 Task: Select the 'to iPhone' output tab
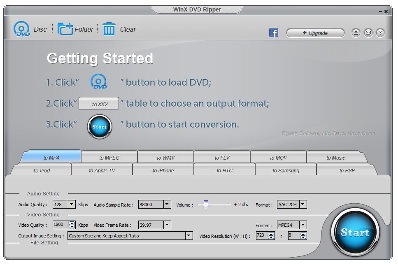point(163,170)
